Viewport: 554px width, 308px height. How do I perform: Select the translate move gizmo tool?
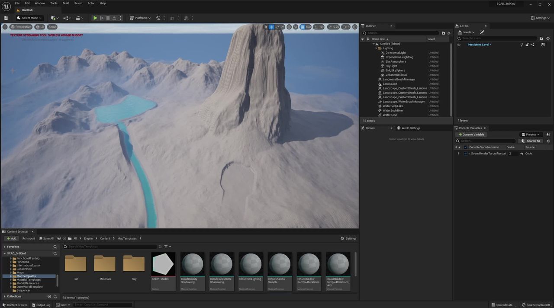click(271, 27)
